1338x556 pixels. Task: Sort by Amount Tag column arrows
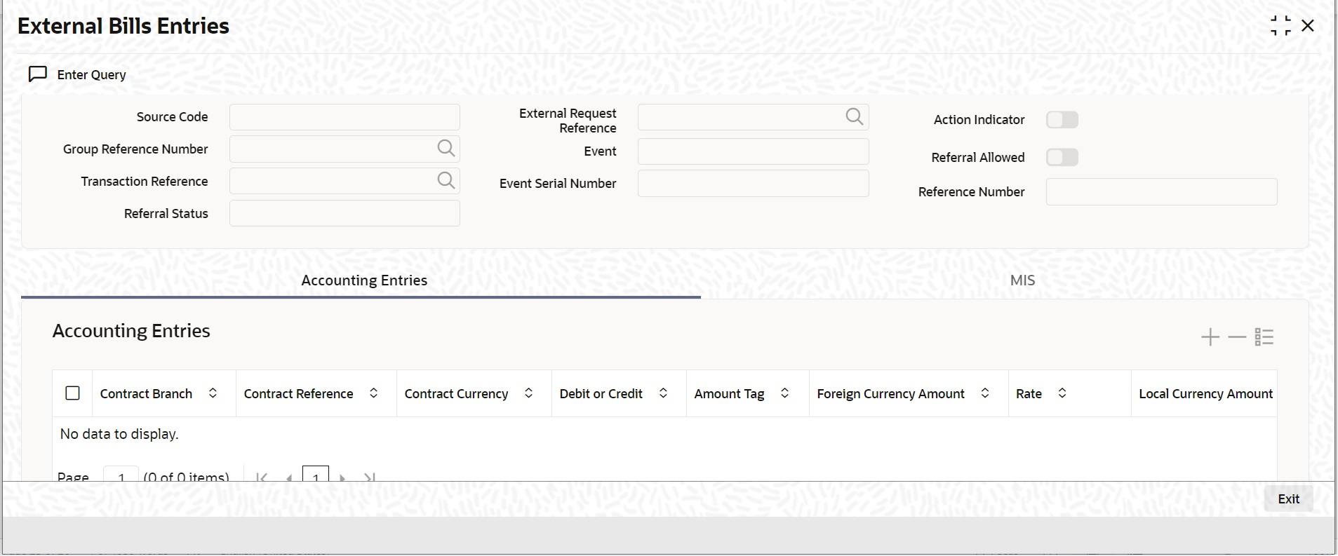click(x=784, y=393)
